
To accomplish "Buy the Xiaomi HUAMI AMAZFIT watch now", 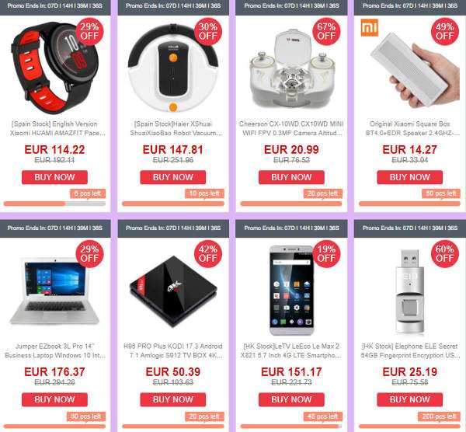I will [x=54, y=177].
